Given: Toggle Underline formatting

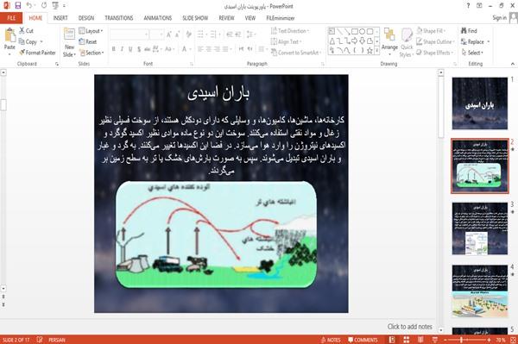Looking at the screenshot, I should tap(130, 49).
